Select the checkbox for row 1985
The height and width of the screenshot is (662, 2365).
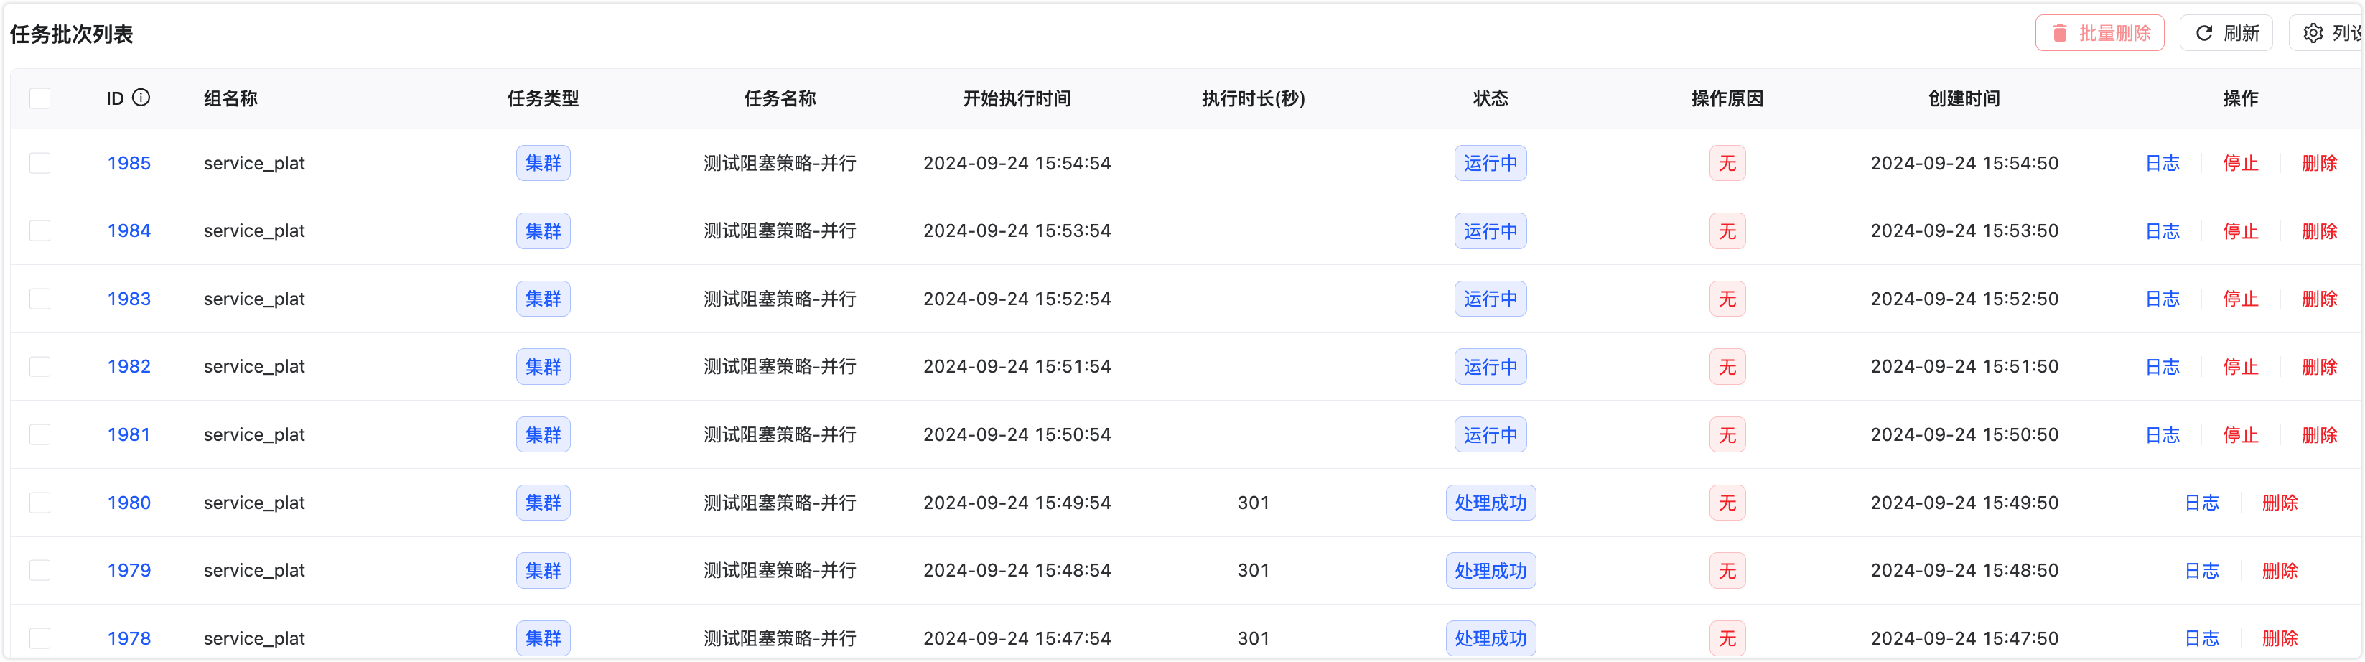39,164
